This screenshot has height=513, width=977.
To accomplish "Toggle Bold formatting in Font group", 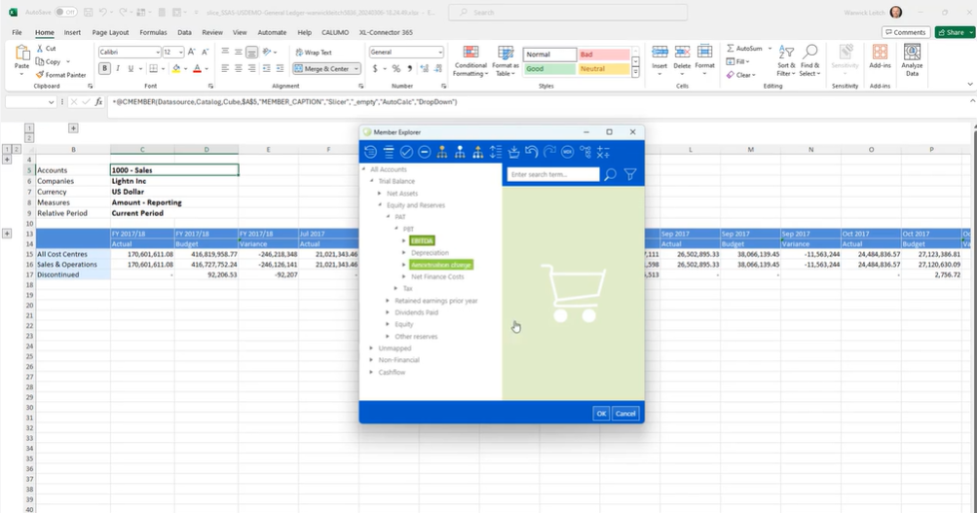I will (x=104, y=69).
